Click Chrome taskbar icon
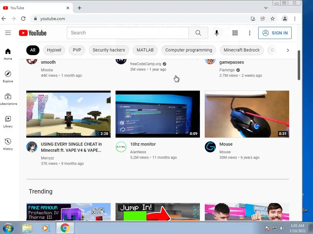Image resolution: width=313 pixels, height=234 pixels. pyautogui.click(x=65, y=228)
